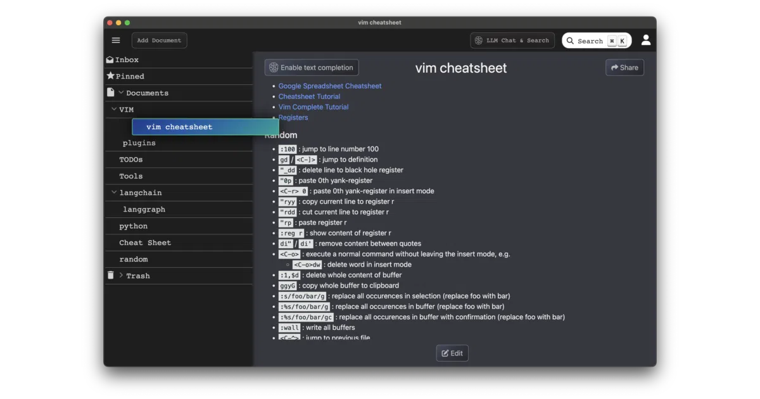The image size is (760, 399).
Task: Click the Share button
Action: pyautogui.click(x=624, y=68)
